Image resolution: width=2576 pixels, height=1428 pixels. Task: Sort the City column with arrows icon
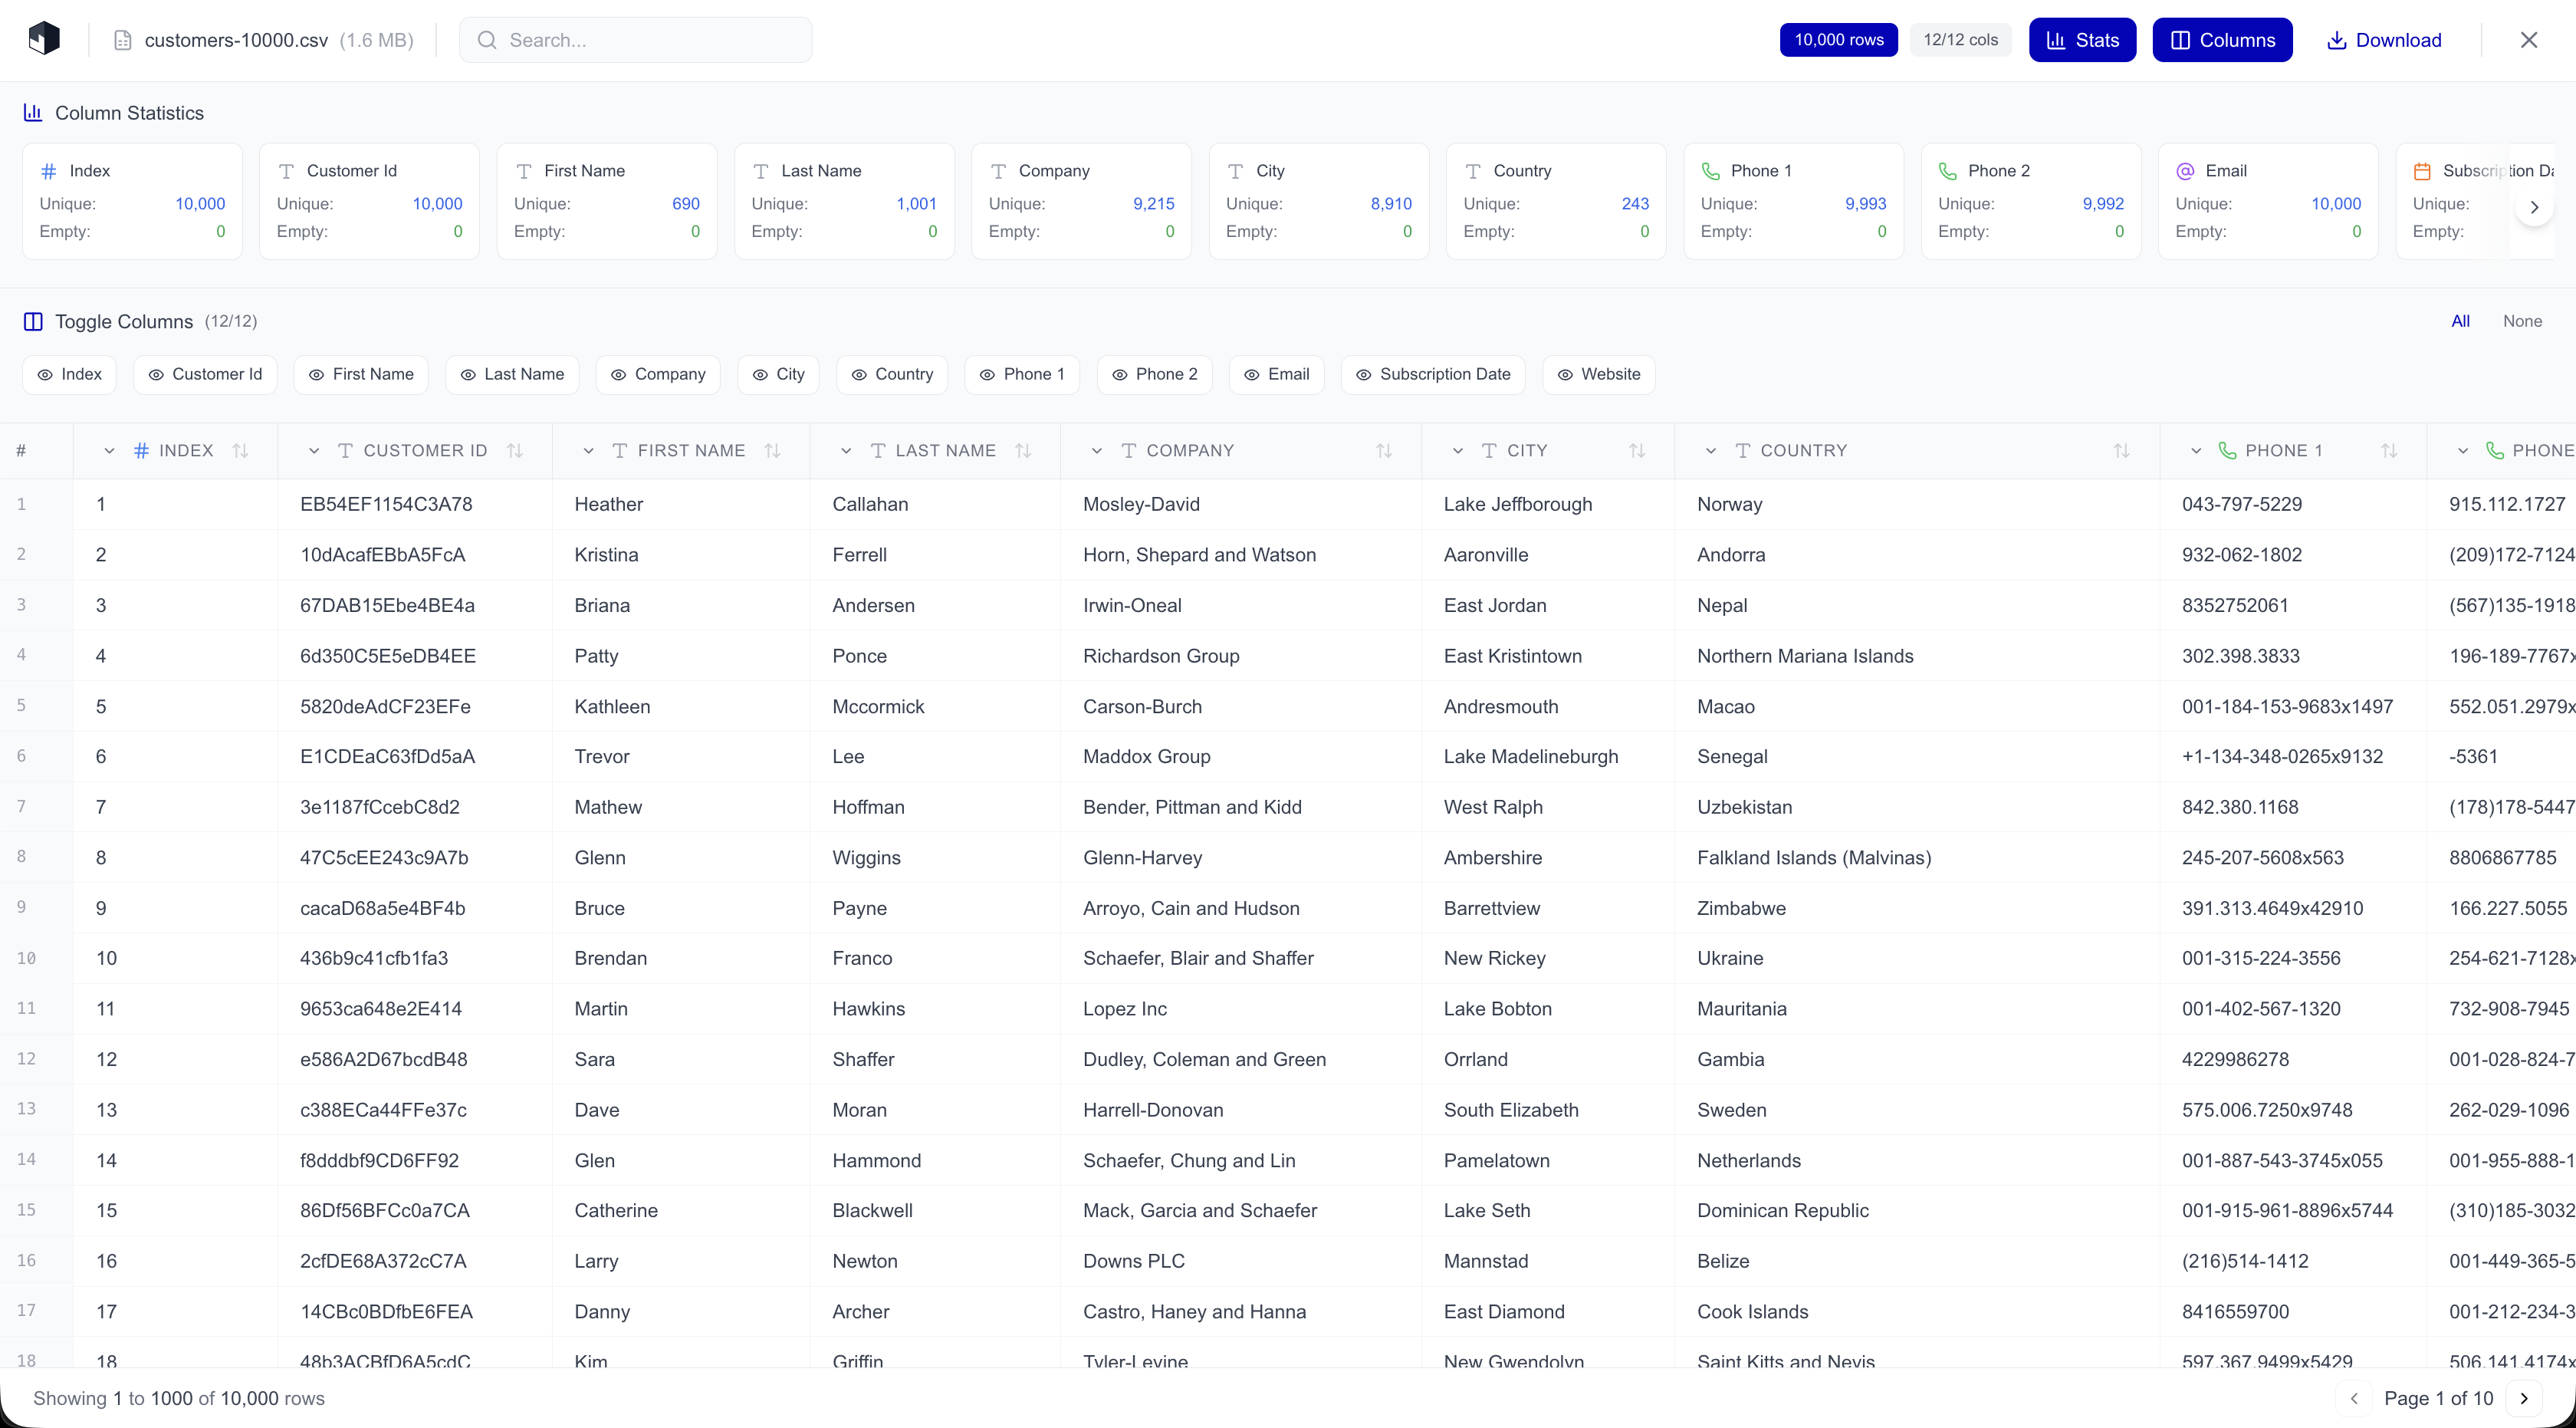coord(1637,451)
